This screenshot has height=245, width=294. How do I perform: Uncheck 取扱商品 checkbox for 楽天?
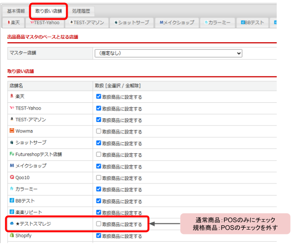[99, 97]
